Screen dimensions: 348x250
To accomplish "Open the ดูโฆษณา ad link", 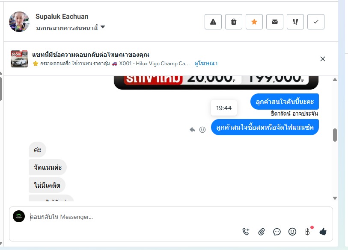I will pos(206,64).
